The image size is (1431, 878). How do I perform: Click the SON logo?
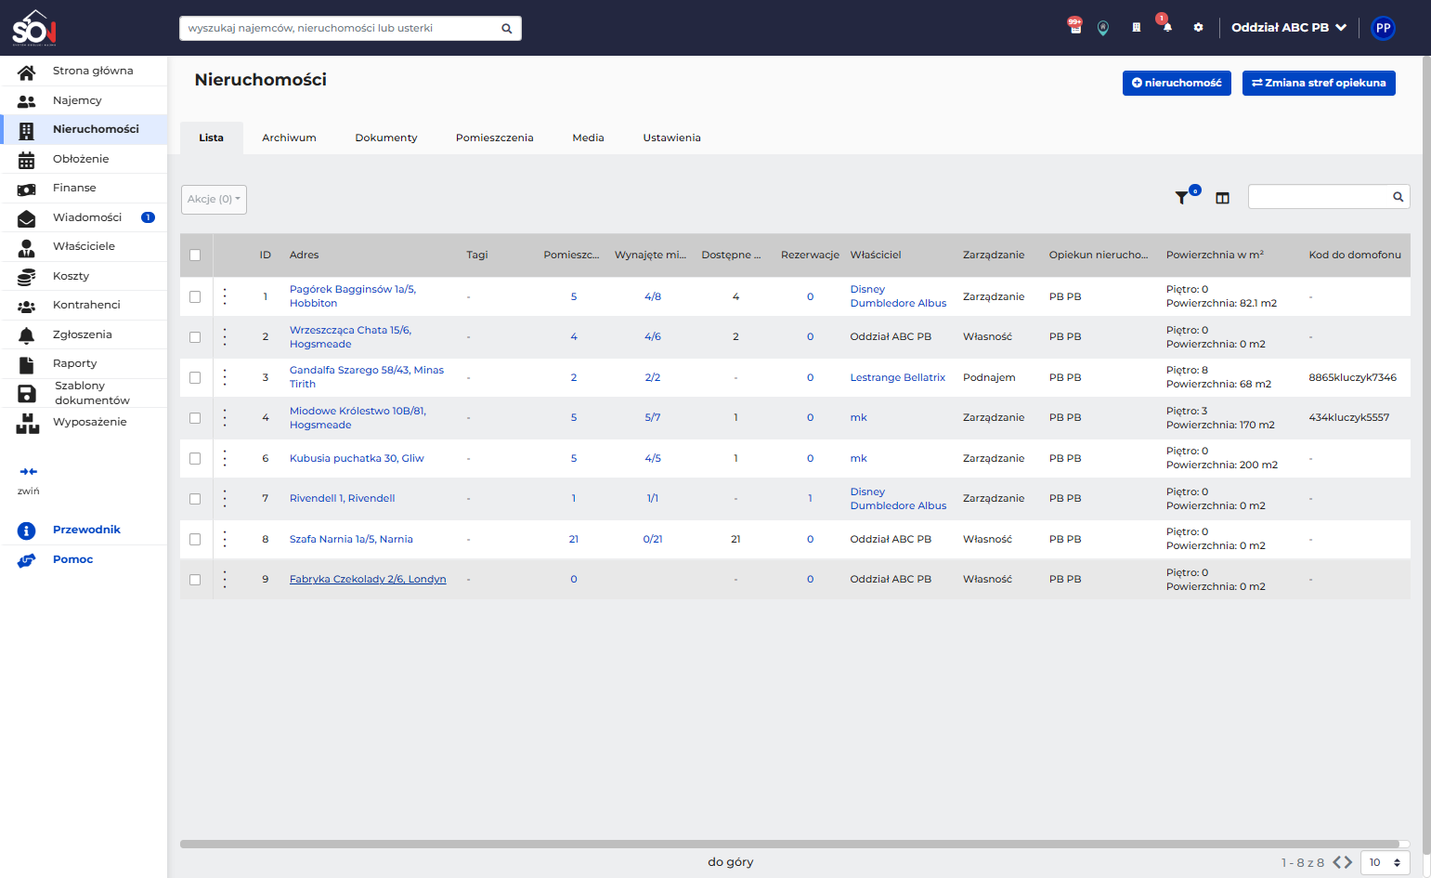[x=34, y=28]
